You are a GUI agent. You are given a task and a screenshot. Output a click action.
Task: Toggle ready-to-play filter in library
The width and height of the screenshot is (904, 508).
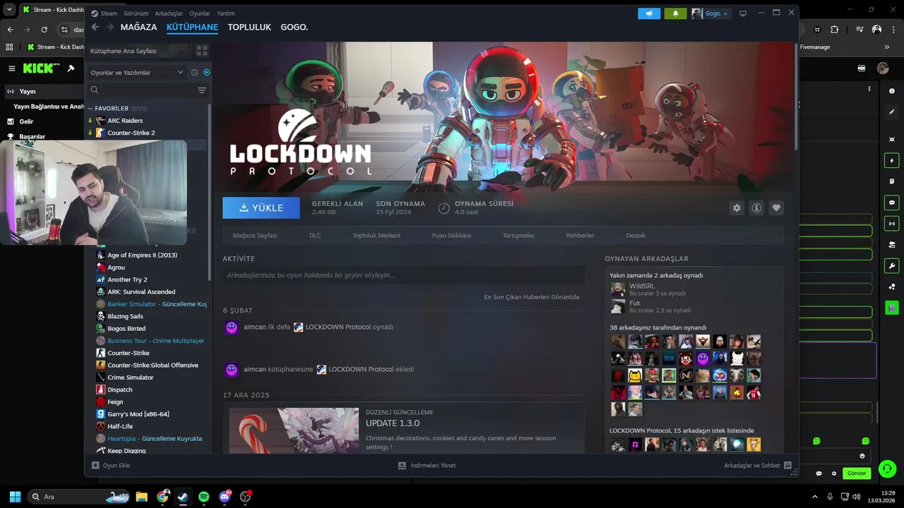[206, 72]
